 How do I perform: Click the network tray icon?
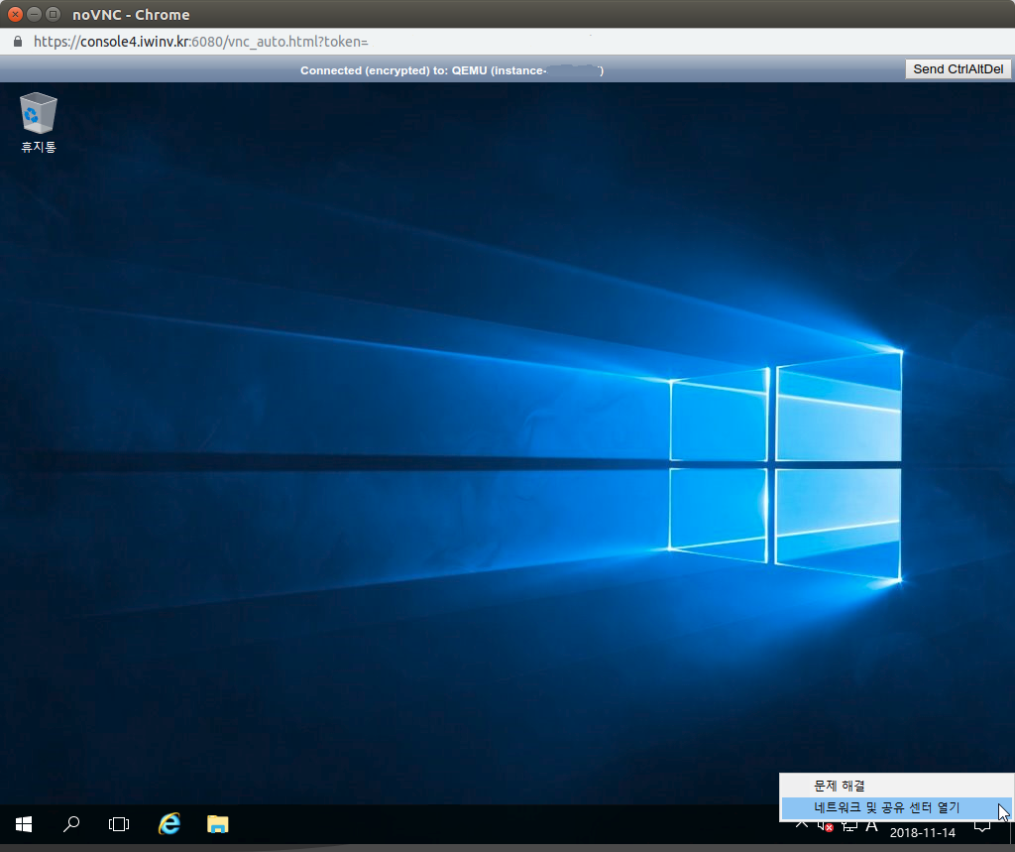point(849,825)
